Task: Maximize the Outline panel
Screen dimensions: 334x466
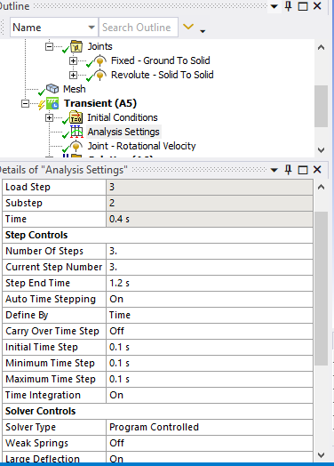Action: point(303,6)
